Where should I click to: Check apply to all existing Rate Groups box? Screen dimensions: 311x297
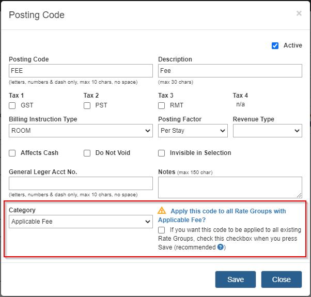point(162,230)
